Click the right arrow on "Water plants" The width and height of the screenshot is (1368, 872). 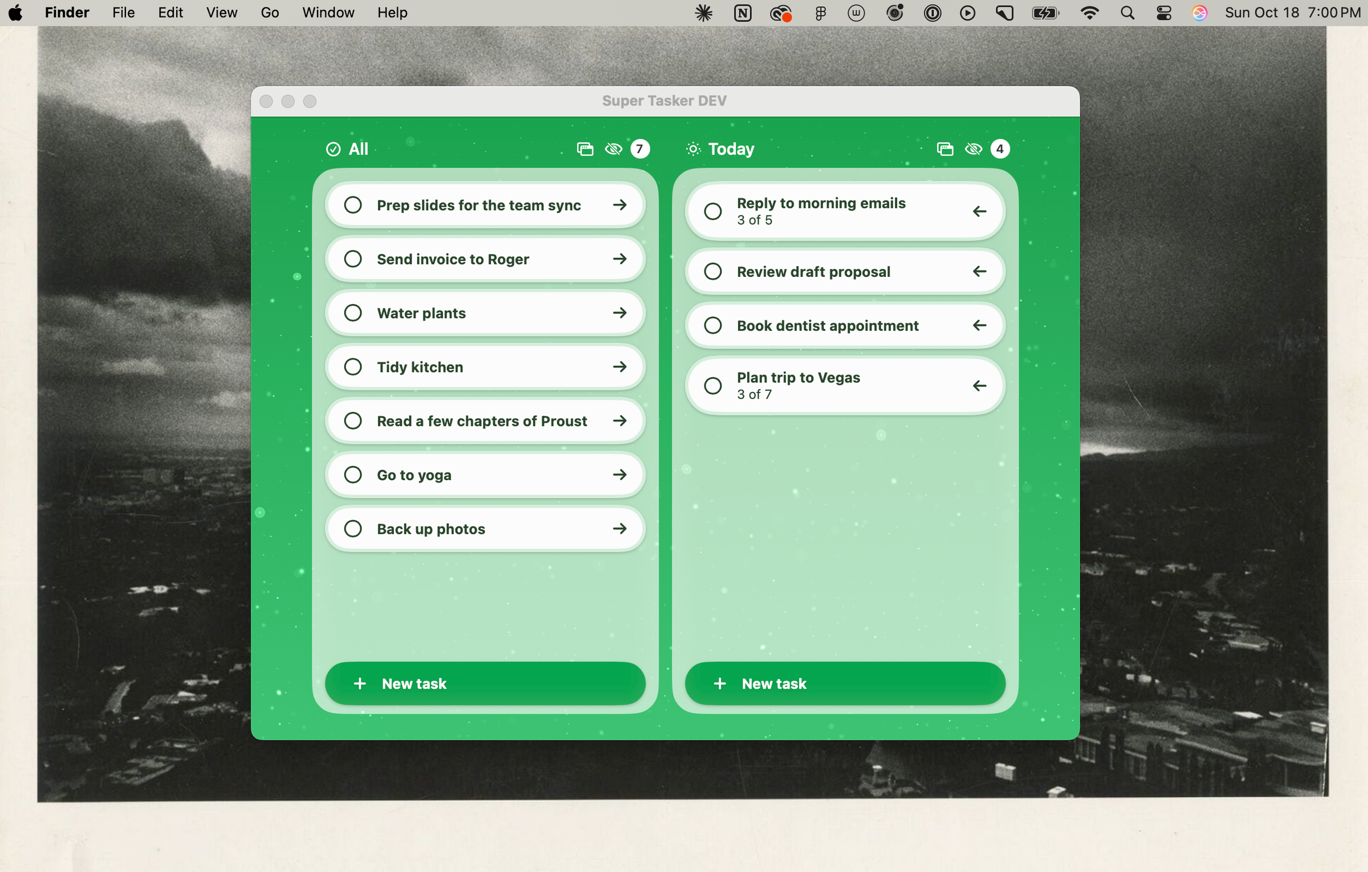(620, 313)
